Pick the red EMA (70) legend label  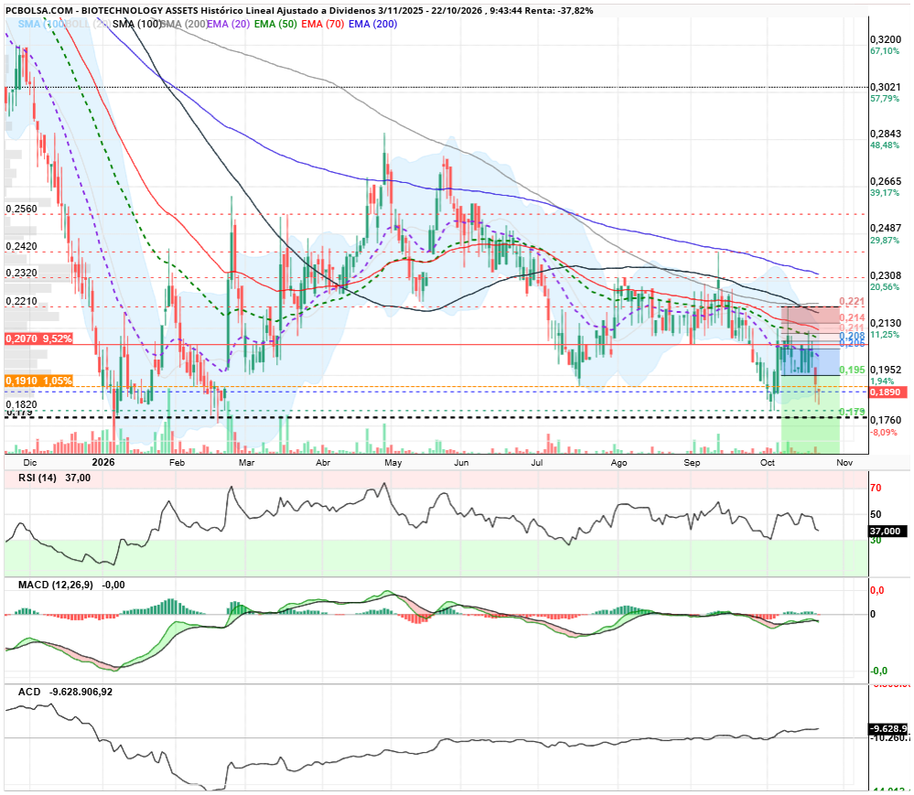point(323,24)
